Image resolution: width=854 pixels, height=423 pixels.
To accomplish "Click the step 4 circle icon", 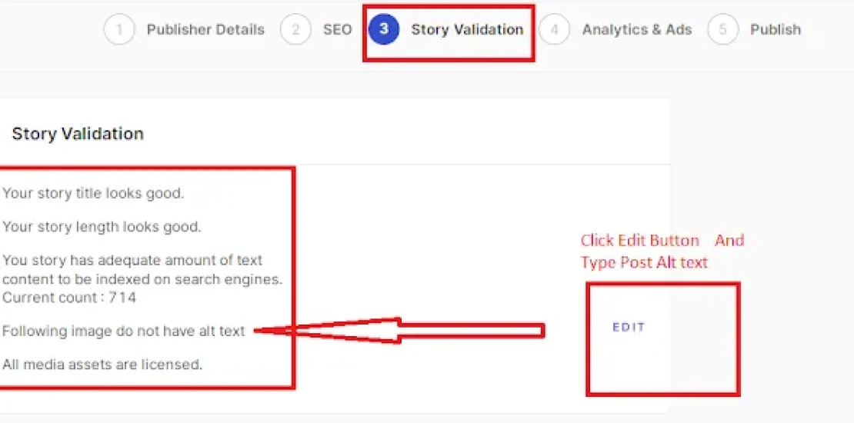I will [554, 30].
